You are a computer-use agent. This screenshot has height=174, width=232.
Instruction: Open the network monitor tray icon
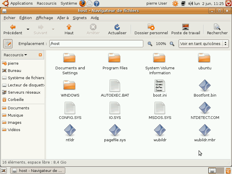coord(183,3)
